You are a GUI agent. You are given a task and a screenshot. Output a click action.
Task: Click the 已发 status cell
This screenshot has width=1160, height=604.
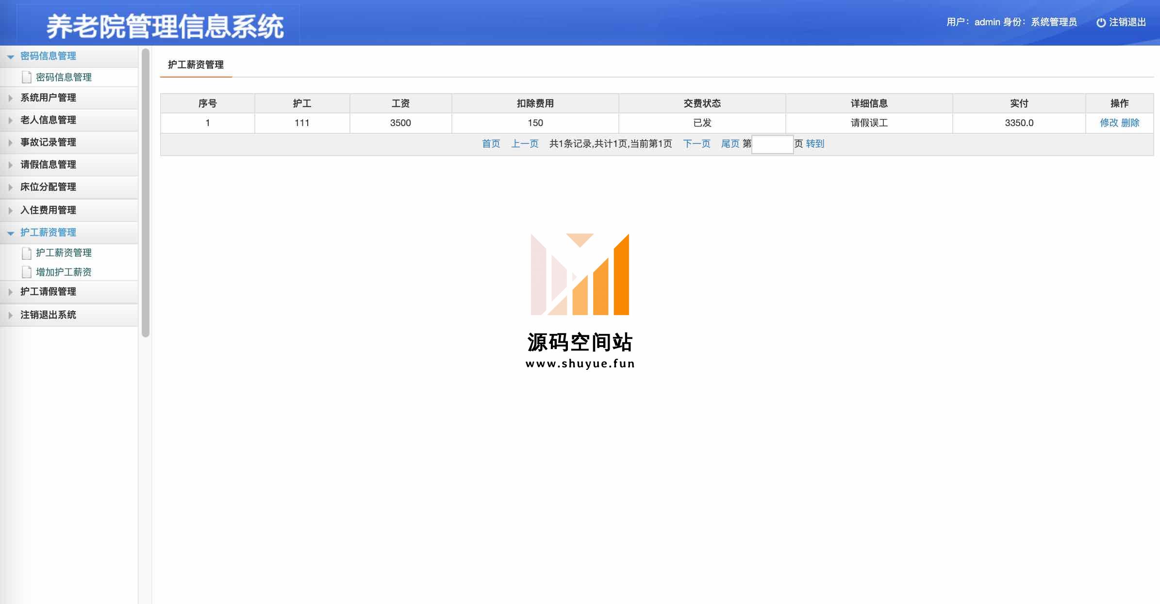pyautogui.click(x=702, y=123)
